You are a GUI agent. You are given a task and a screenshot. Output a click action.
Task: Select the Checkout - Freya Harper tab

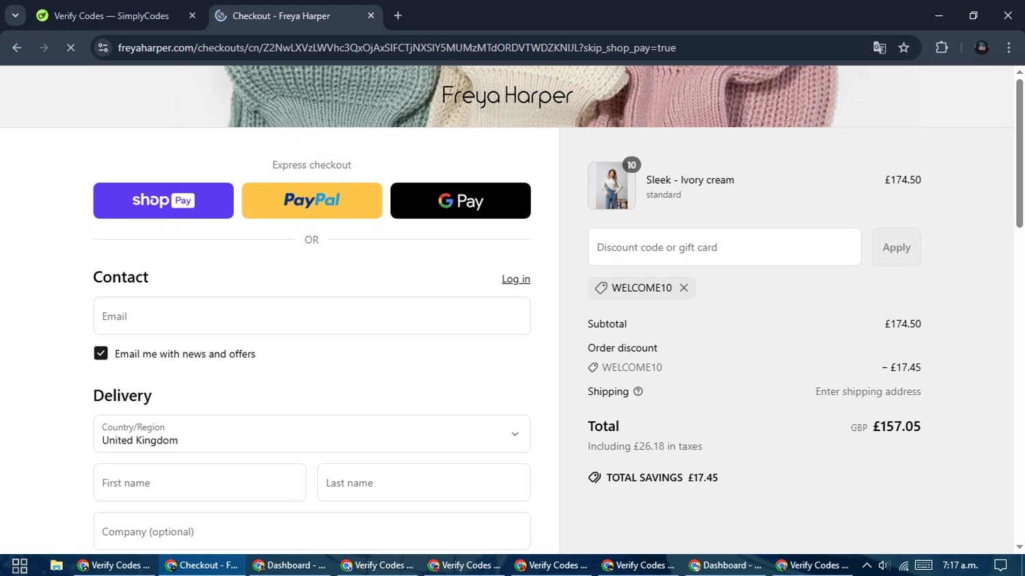(x=281, y=16)
